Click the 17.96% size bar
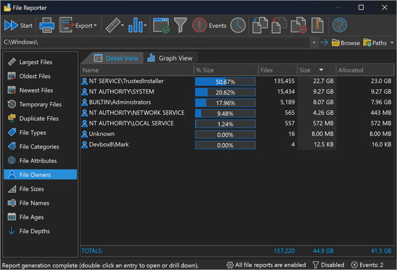The height and width of the screenshot is (270, 397). click(x=226, y=103)
